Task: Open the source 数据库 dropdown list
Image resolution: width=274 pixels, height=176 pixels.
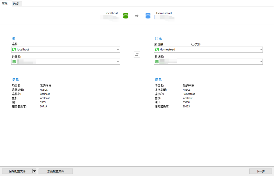Action: (118, 62)
